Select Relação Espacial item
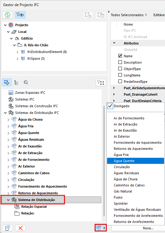The width and height of the screenshot is (165, 233). pyautogui.click(x=34, y=207)
